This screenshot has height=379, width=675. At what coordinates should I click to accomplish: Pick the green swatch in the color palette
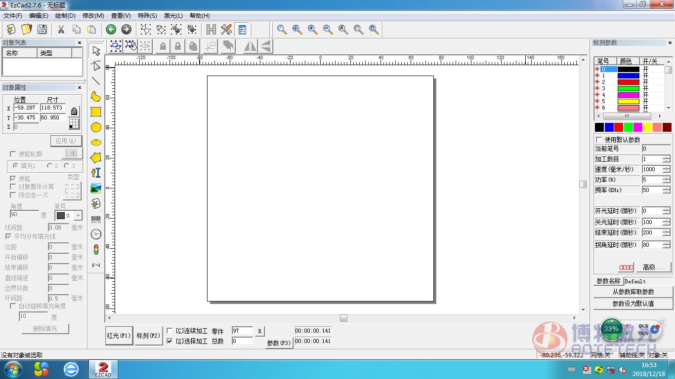tap(628, 127)
